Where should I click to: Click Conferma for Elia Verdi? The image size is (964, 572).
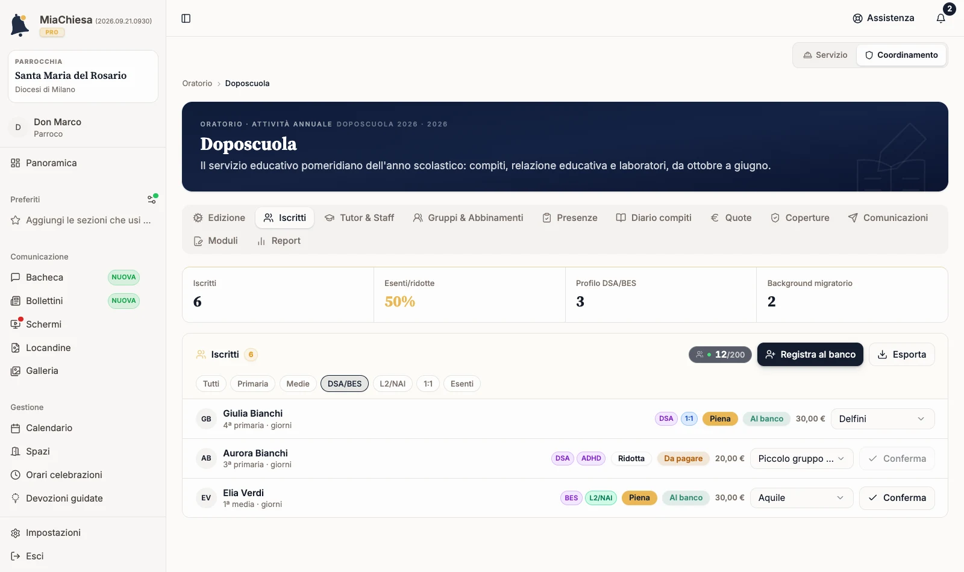click(897, 498)
